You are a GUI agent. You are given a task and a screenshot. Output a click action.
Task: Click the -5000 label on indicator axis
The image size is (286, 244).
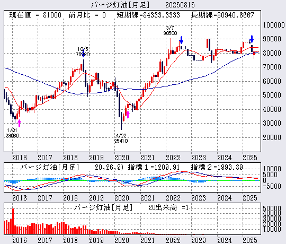[x=272, y=186]
